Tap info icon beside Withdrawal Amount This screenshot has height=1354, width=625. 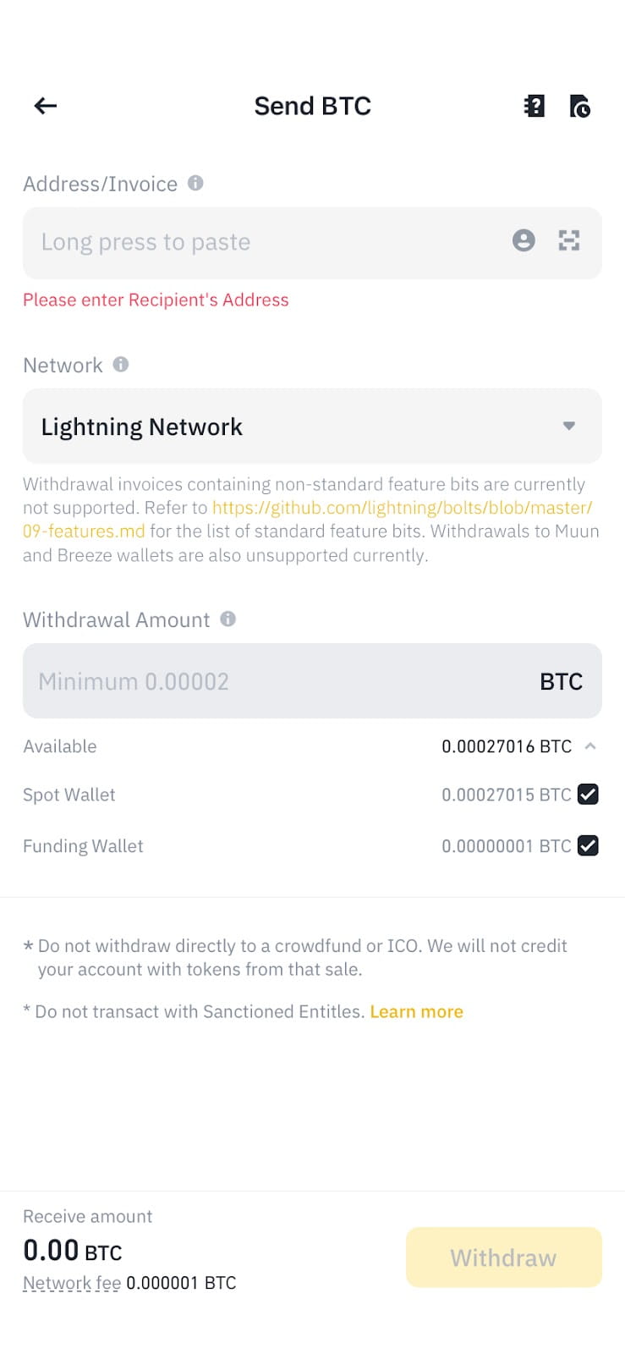click(x=228, y=619)
